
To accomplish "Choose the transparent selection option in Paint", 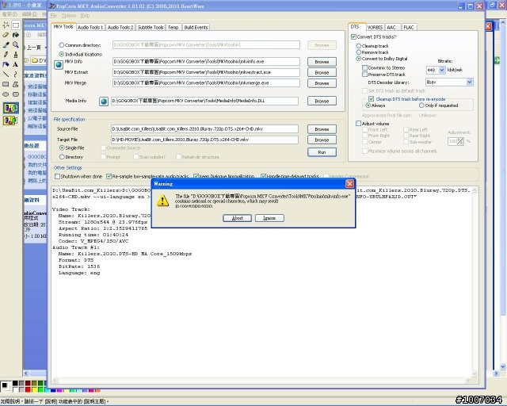I will click(10, 121).
